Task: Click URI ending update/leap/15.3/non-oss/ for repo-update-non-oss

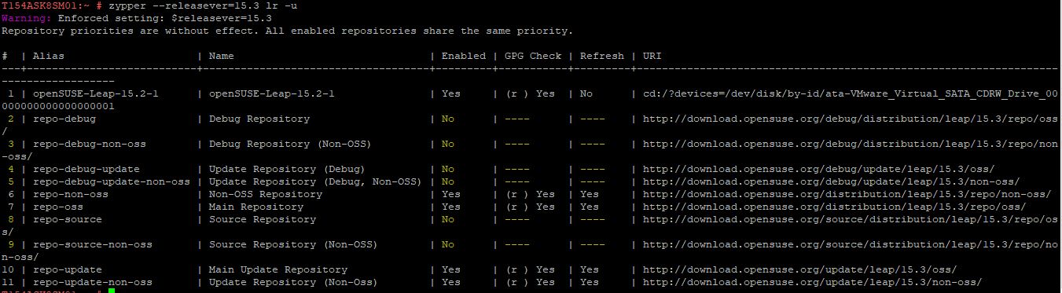Action: (x=812, y=282)
